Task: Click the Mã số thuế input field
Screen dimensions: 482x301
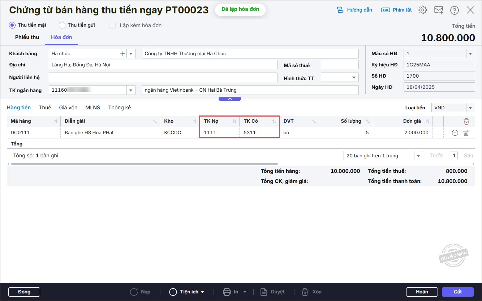Action: [x=339, y=65]
